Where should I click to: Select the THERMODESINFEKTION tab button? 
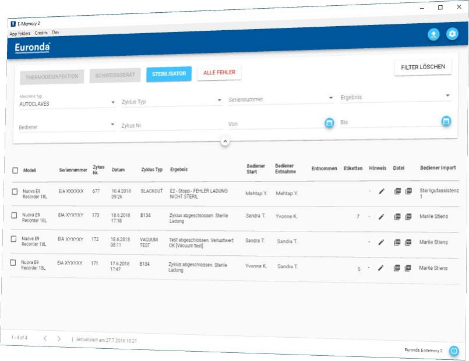52,77
